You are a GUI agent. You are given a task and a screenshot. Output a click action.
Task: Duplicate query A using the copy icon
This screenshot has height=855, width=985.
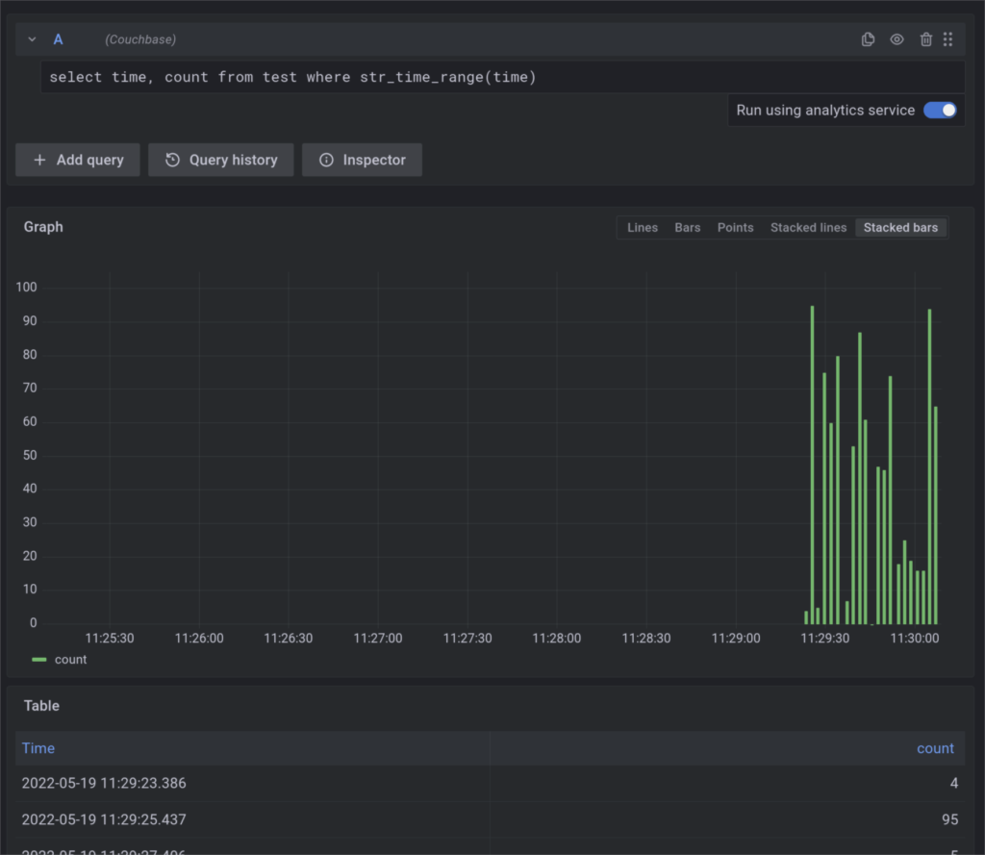867,39
